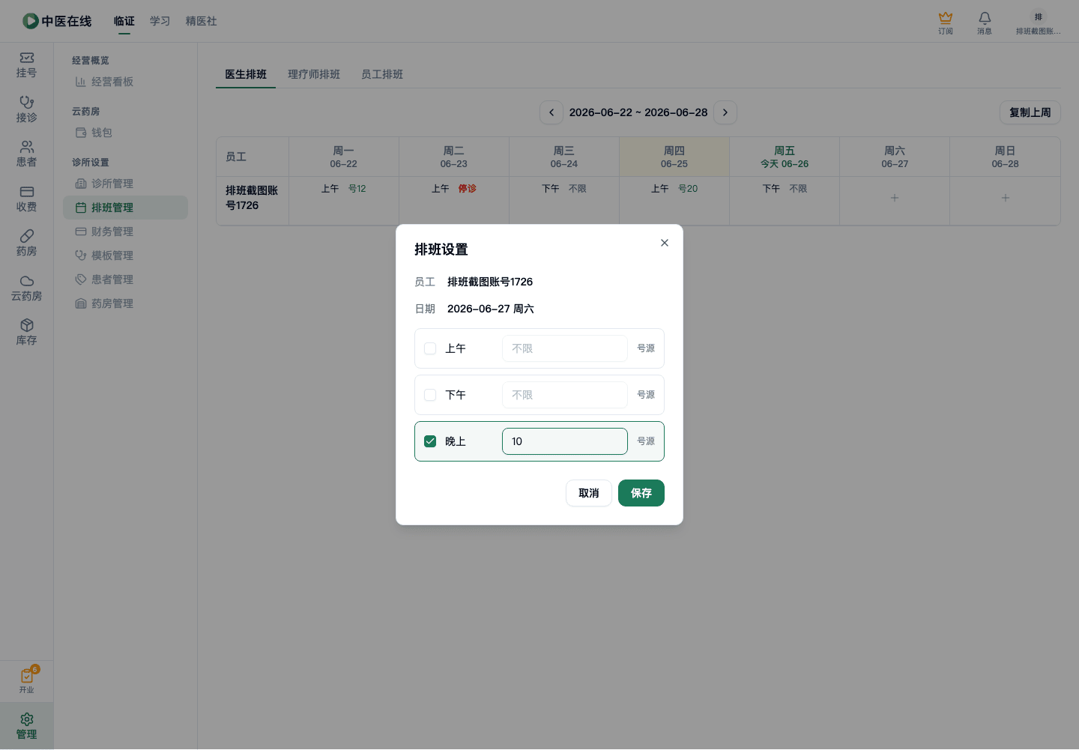Screen dimensions: 1079x750
Task: Focus the 下午 号源 quota field
Action: coord(565,395)
